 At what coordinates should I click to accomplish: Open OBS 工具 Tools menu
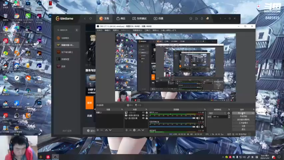147,30
